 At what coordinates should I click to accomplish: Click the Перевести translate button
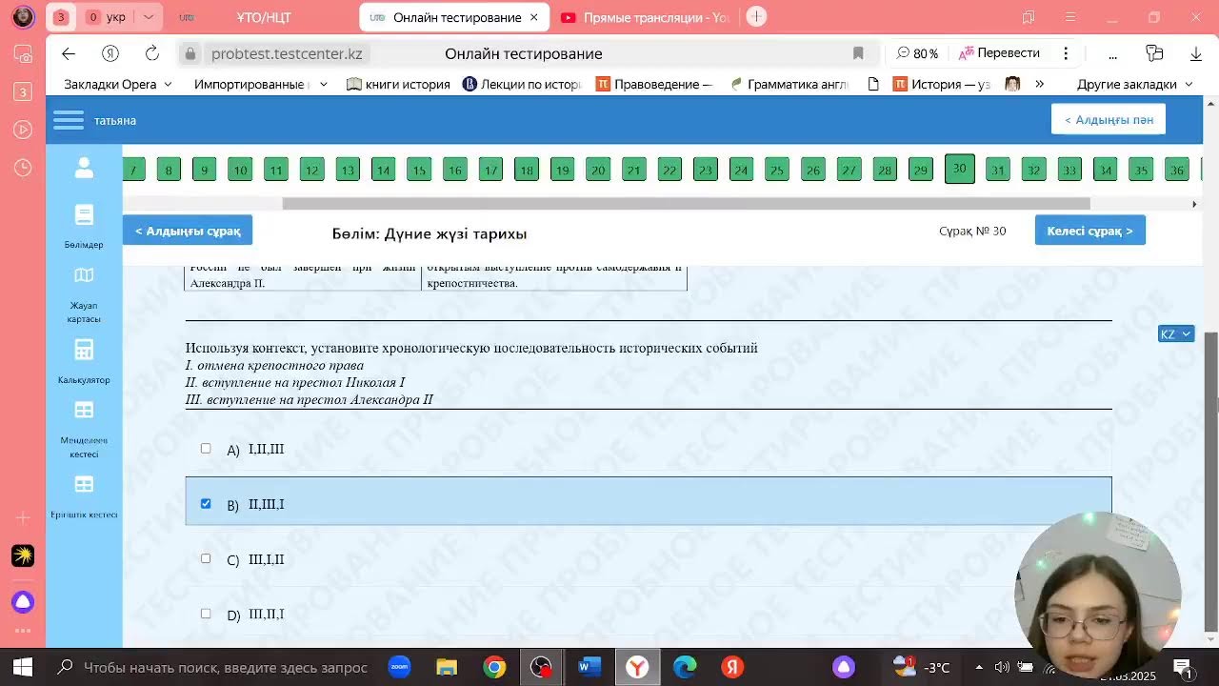point(999,53)
